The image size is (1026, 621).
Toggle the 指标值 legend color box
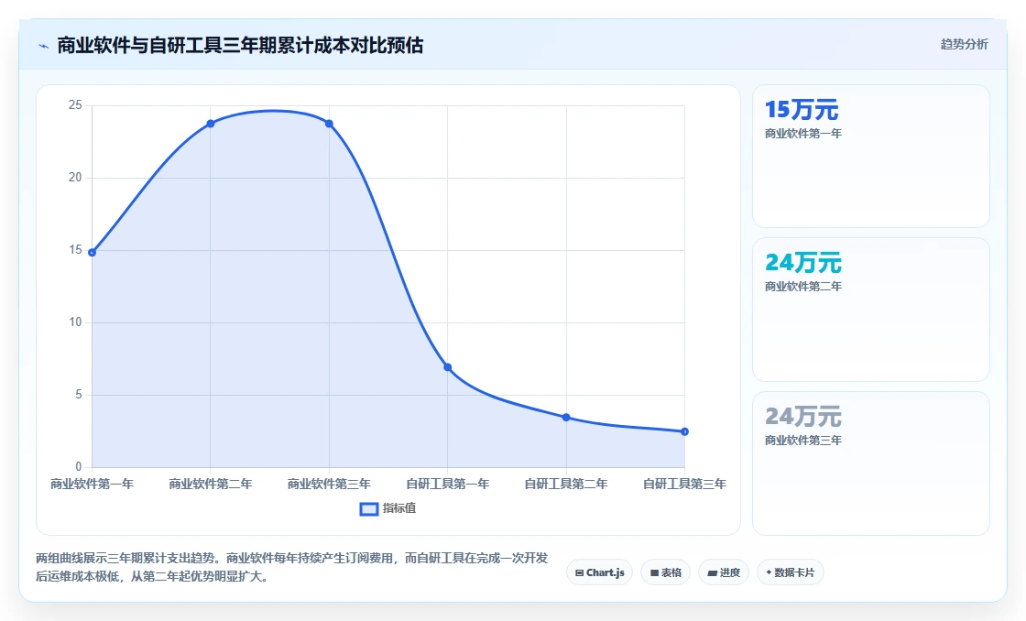[x=369, y=508]
